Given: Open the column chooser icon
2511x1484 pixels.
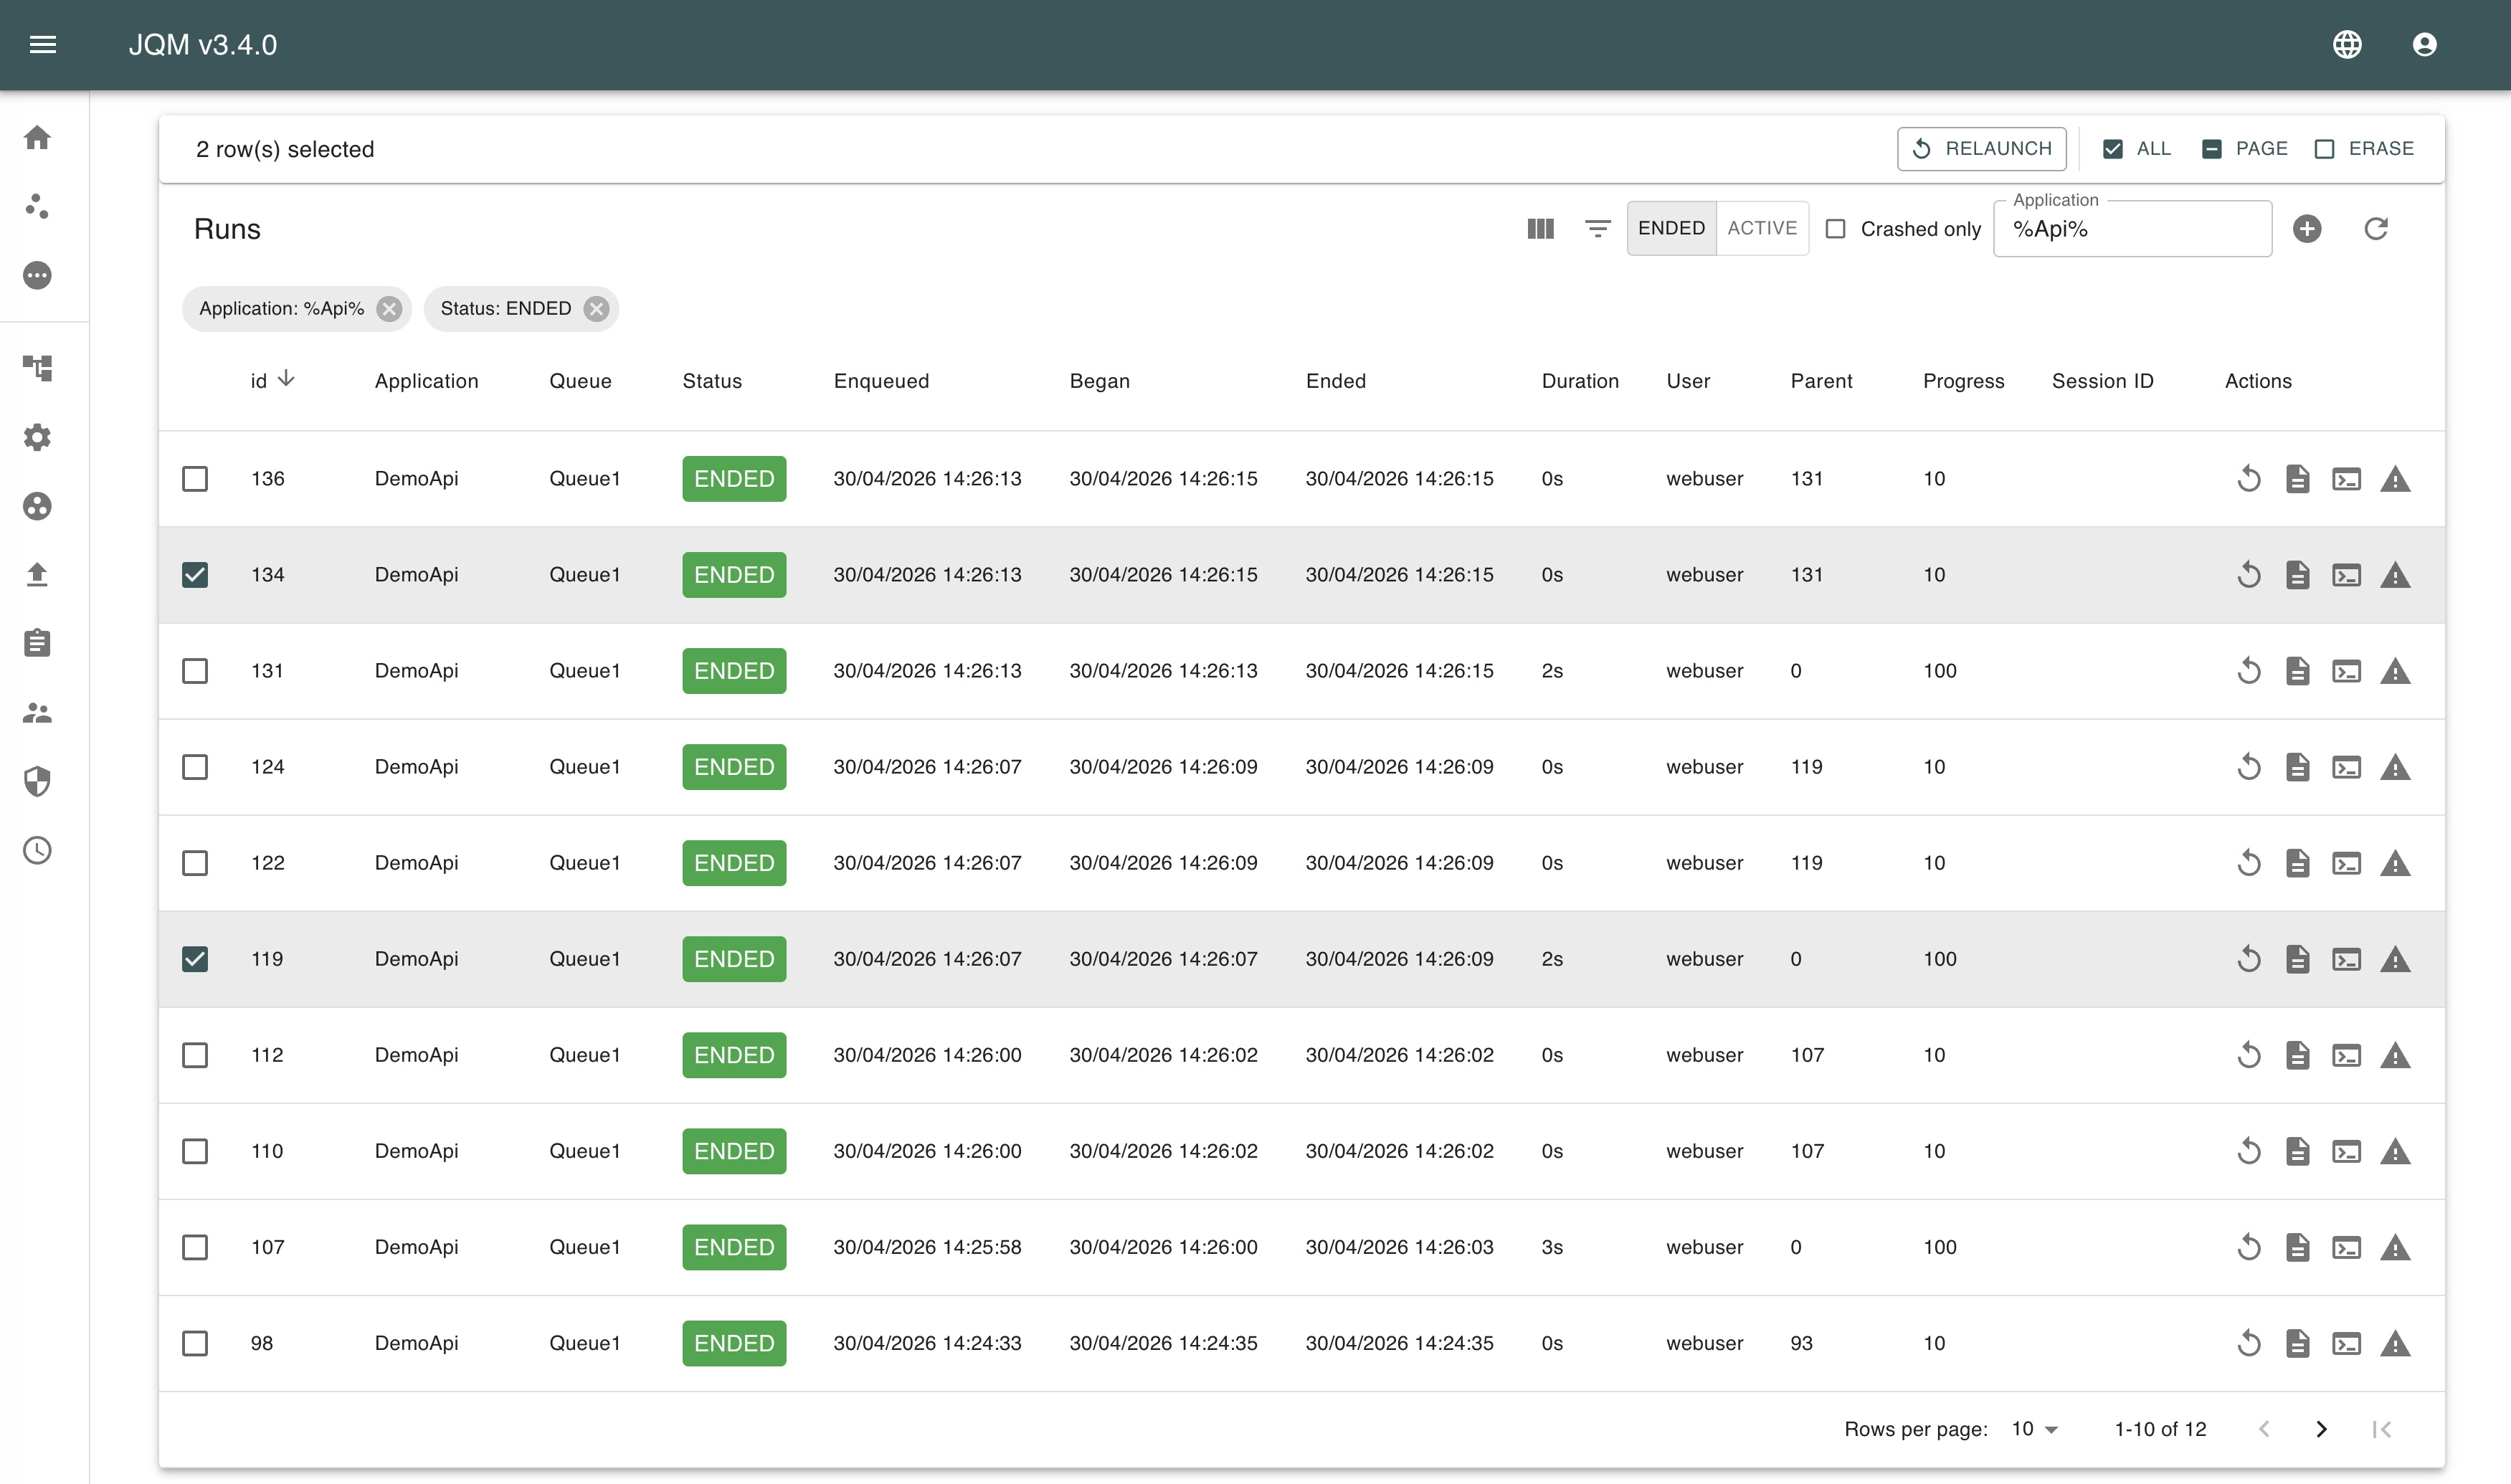Looking at the screenshot, I should (x=1541, y=229).
